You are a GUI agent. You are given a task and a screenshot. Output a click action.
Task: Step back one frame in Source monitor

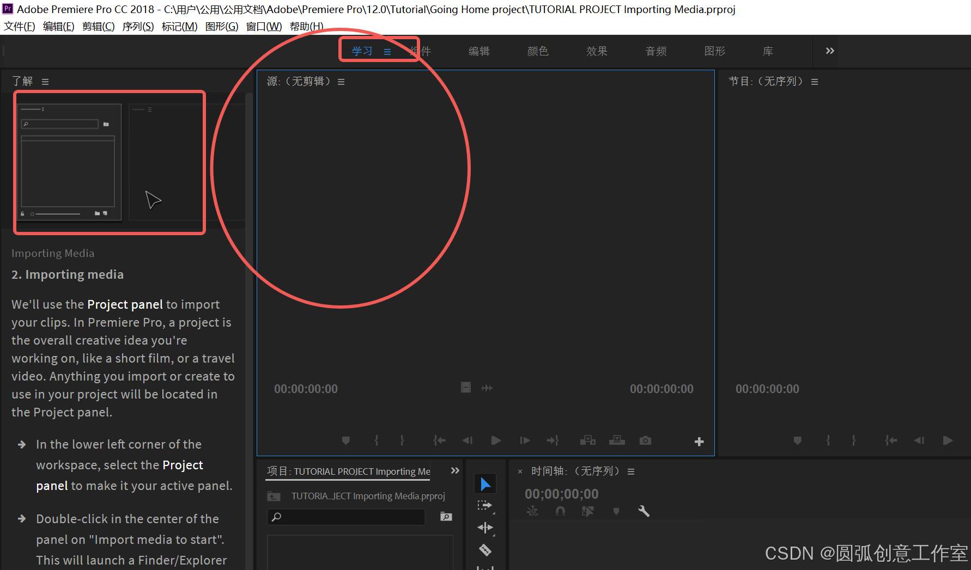coord(467,440)
